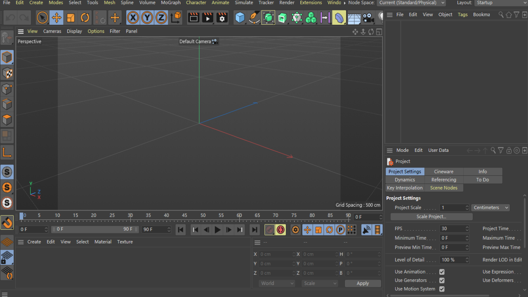Open the Node Space dropdown
Viewport: 528px width, 297px height.
pyautogui.click(x=411, y=3)
